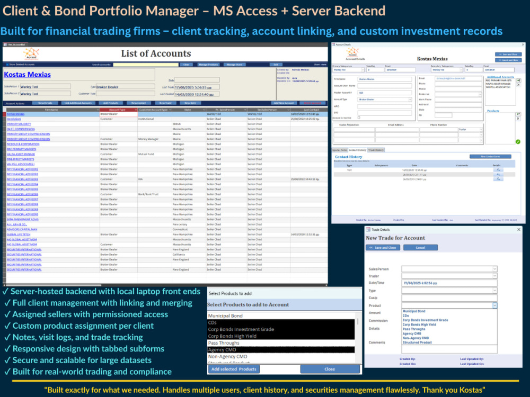
Task: Open SecSalesPerson column filter arrow
Action: click(x=288, y=110)
